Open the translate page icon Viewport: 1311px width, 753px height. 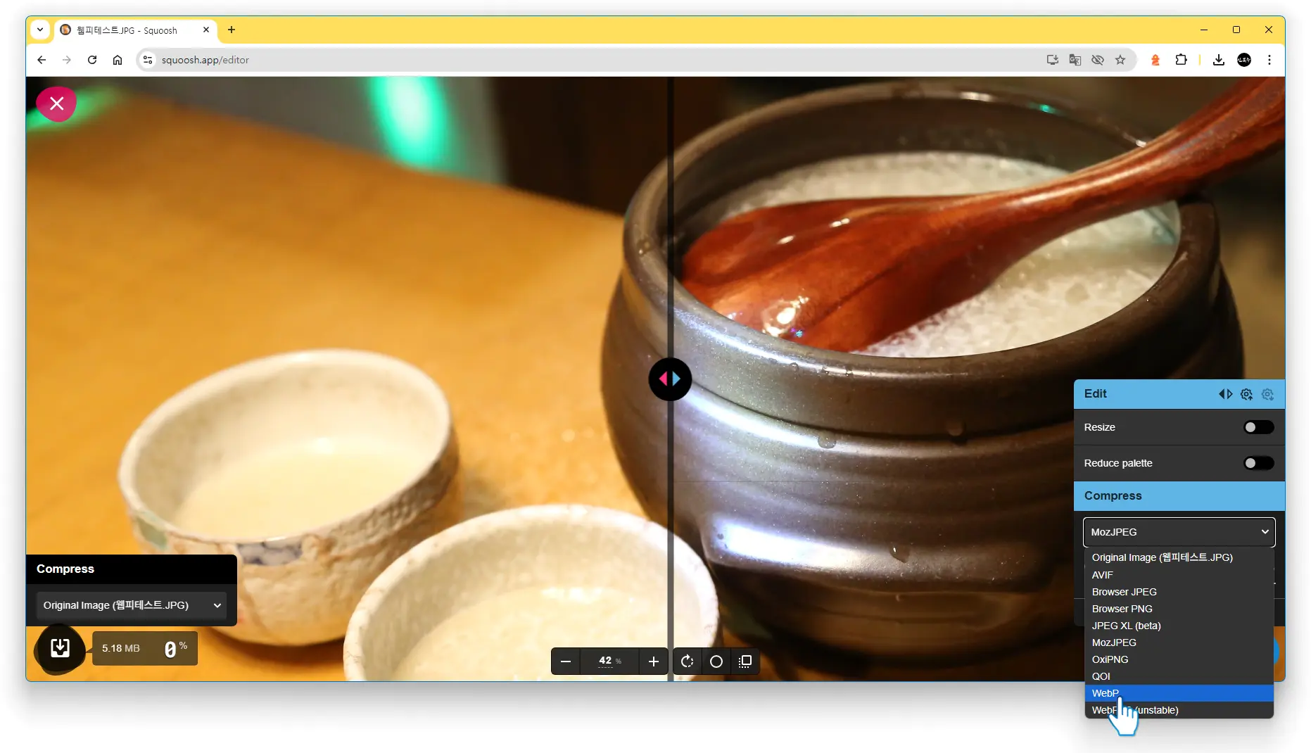point(1075,60)
